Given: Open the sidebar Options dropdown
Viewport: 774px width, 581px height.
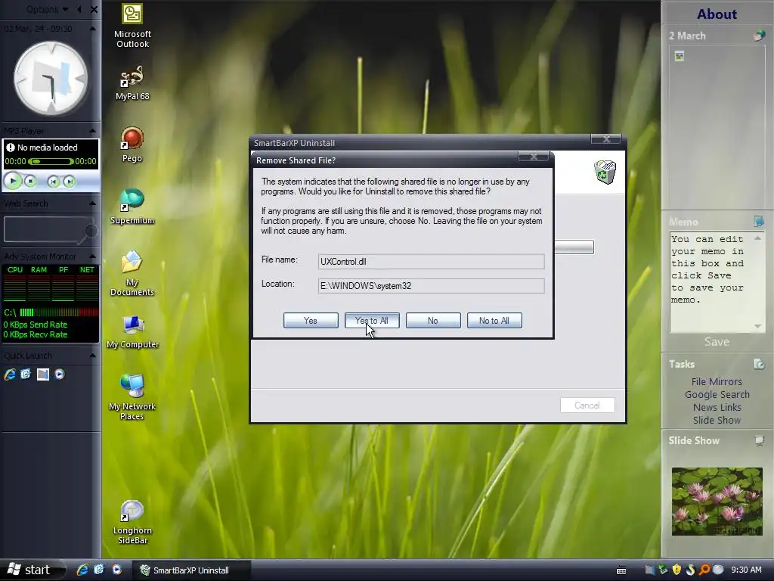Looking at the screenshot, I should click(x=47, y=9).
